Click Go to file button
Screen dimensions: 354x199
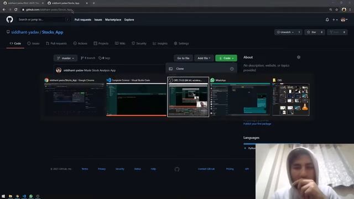coord(183,58)
